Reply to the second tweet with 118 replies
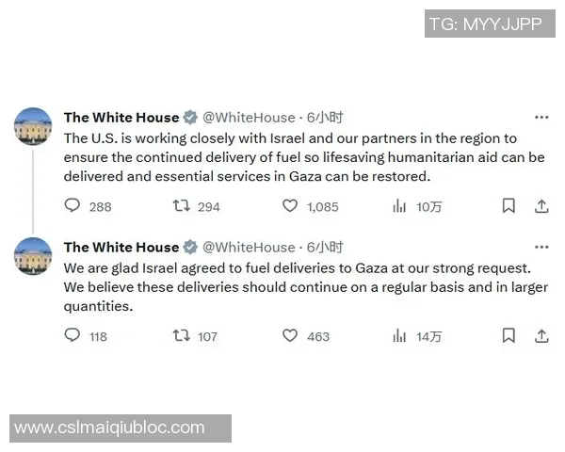Image resolution: width=565 pixels, height=452 pixels. click(x=73, y=335)
